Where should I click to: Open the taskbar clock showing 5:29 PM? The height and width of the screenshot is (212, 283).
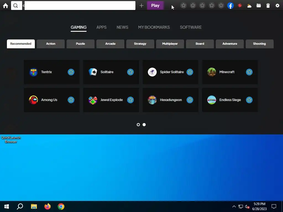click(x=259, y=206)
